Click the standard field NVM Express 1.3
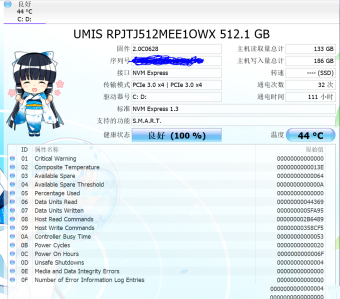 click(x=233, y=109)
